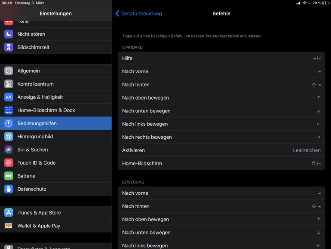Tap the Bildschirmzeit hourglass icon
The width and height of the screenshot is (331, 249).
(x=9, y=47)
